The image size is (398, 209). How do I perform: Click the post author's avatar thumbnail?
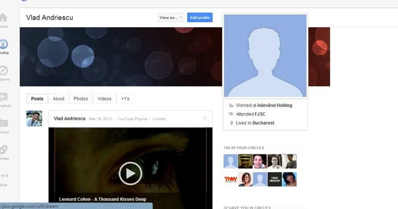tap(34, 118)
